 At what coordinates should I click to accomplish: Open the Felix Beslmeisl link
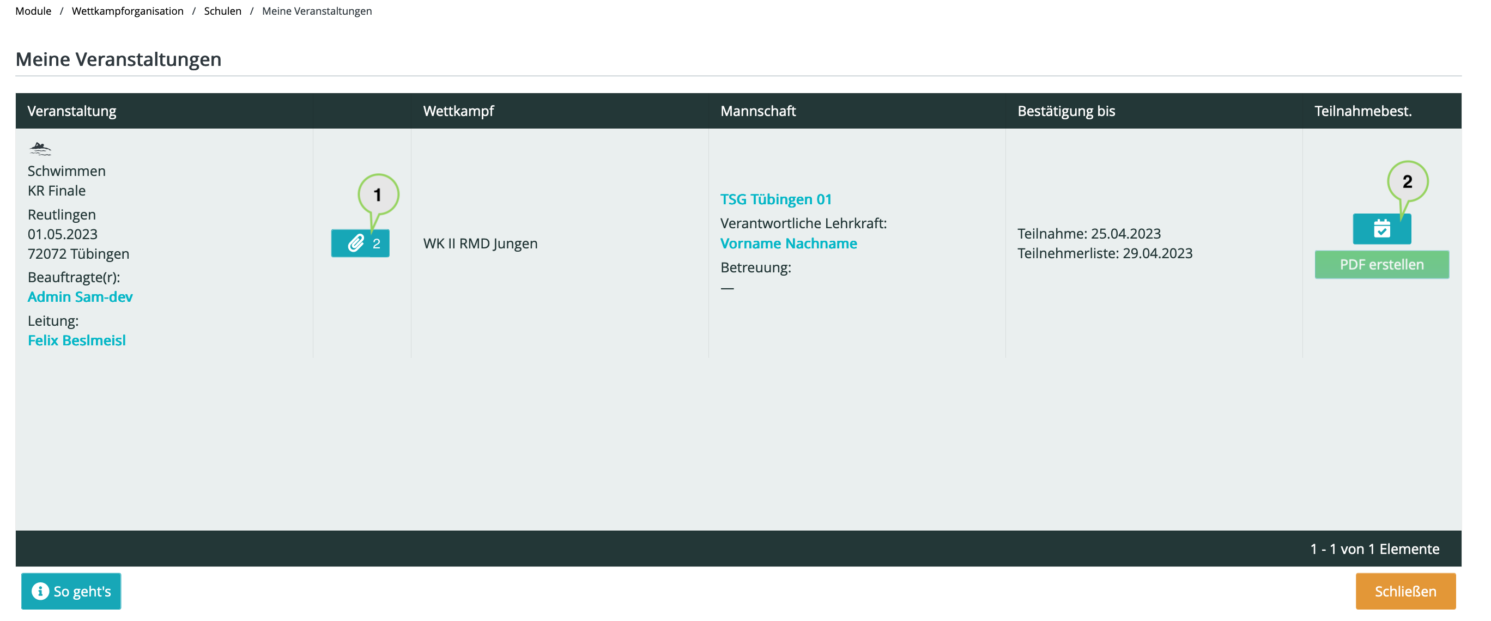point(76,340)
